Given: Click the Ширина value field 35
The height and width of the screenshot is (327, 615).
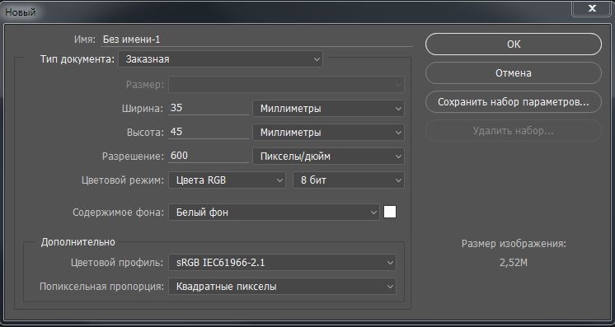Looking at the screenshot, I should [209, 108].
